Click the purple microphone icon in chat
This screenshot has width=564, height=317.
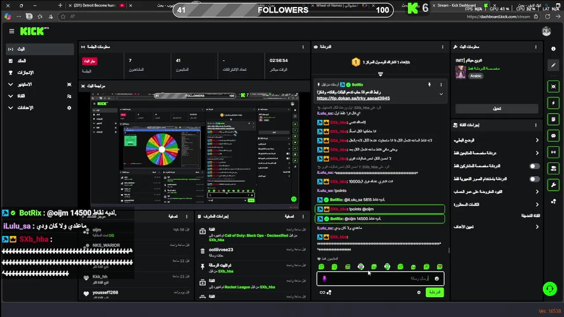324,278
